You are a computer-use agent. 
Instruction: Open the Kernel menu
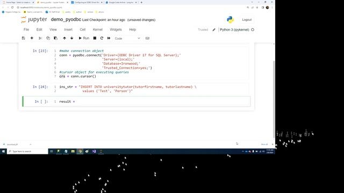[98, 29]
